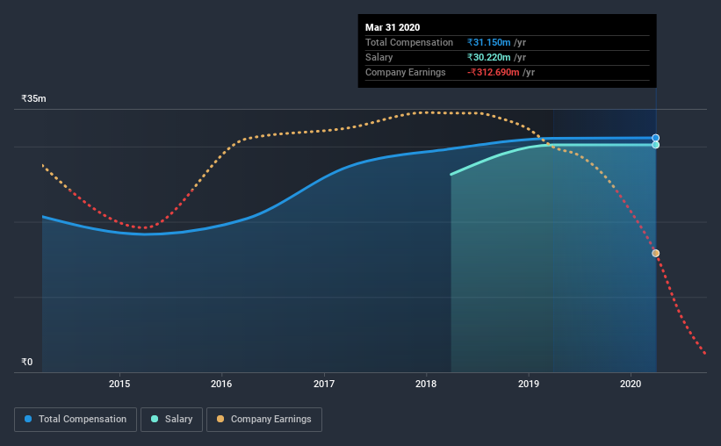Click the Salary tooltip row label
The image size is (721, 446).
[379, 57]
